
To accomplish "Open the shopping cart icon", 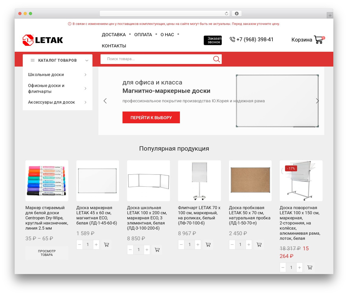I will (x=319, y=40).
